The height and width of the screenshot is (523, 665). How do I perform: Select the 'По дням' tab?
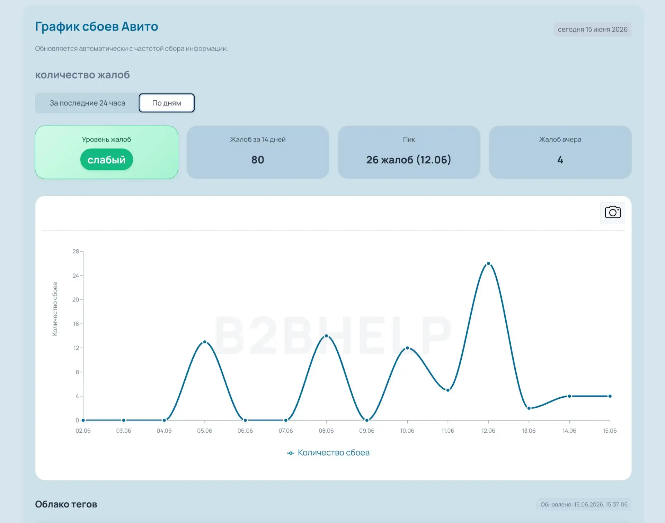167,103
